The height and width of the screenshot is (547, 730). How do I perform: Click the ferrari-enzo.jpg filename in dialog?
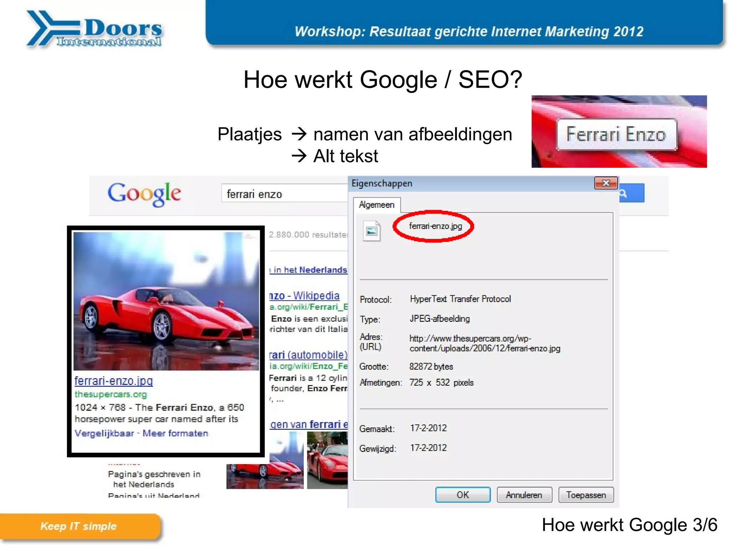coord(436,226)
